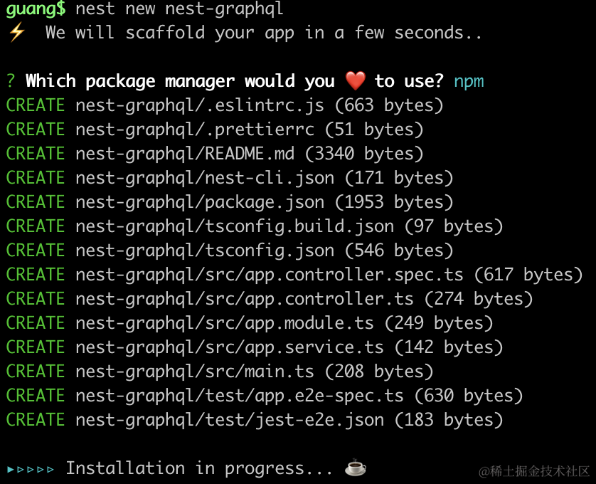Click the coffee cup emoji
596x484 pixels.
355,468
